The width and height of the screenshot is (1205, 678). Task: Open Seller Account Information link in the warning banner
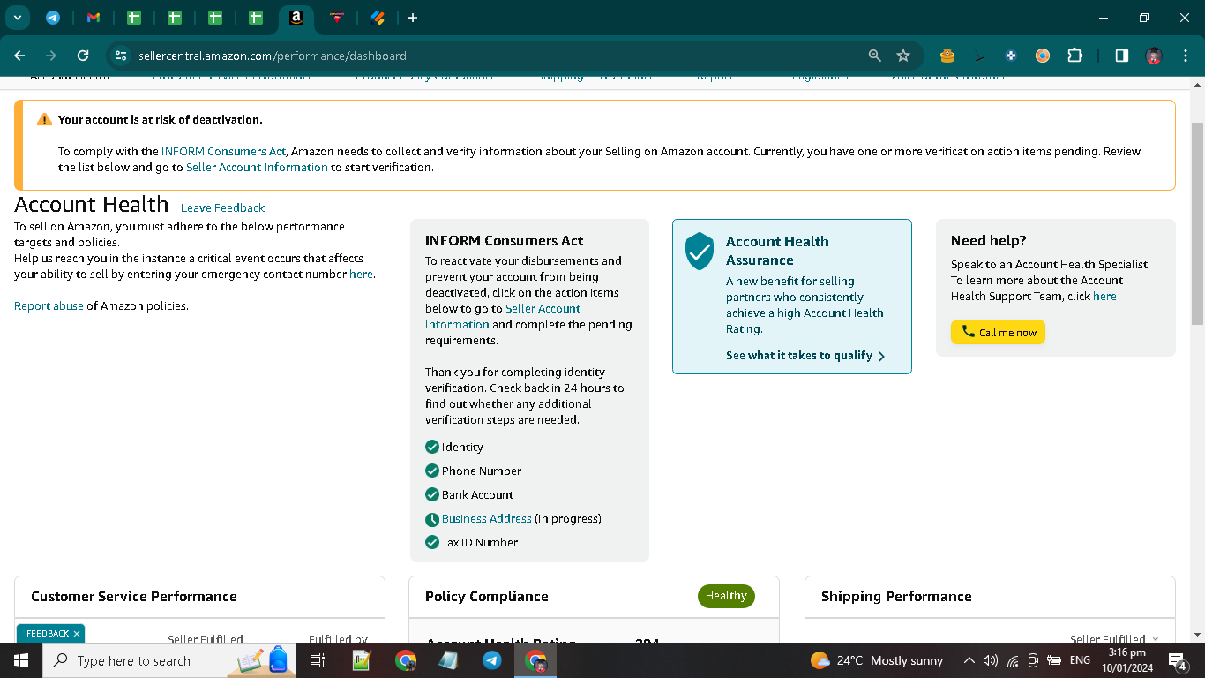(x=257, y=167)
